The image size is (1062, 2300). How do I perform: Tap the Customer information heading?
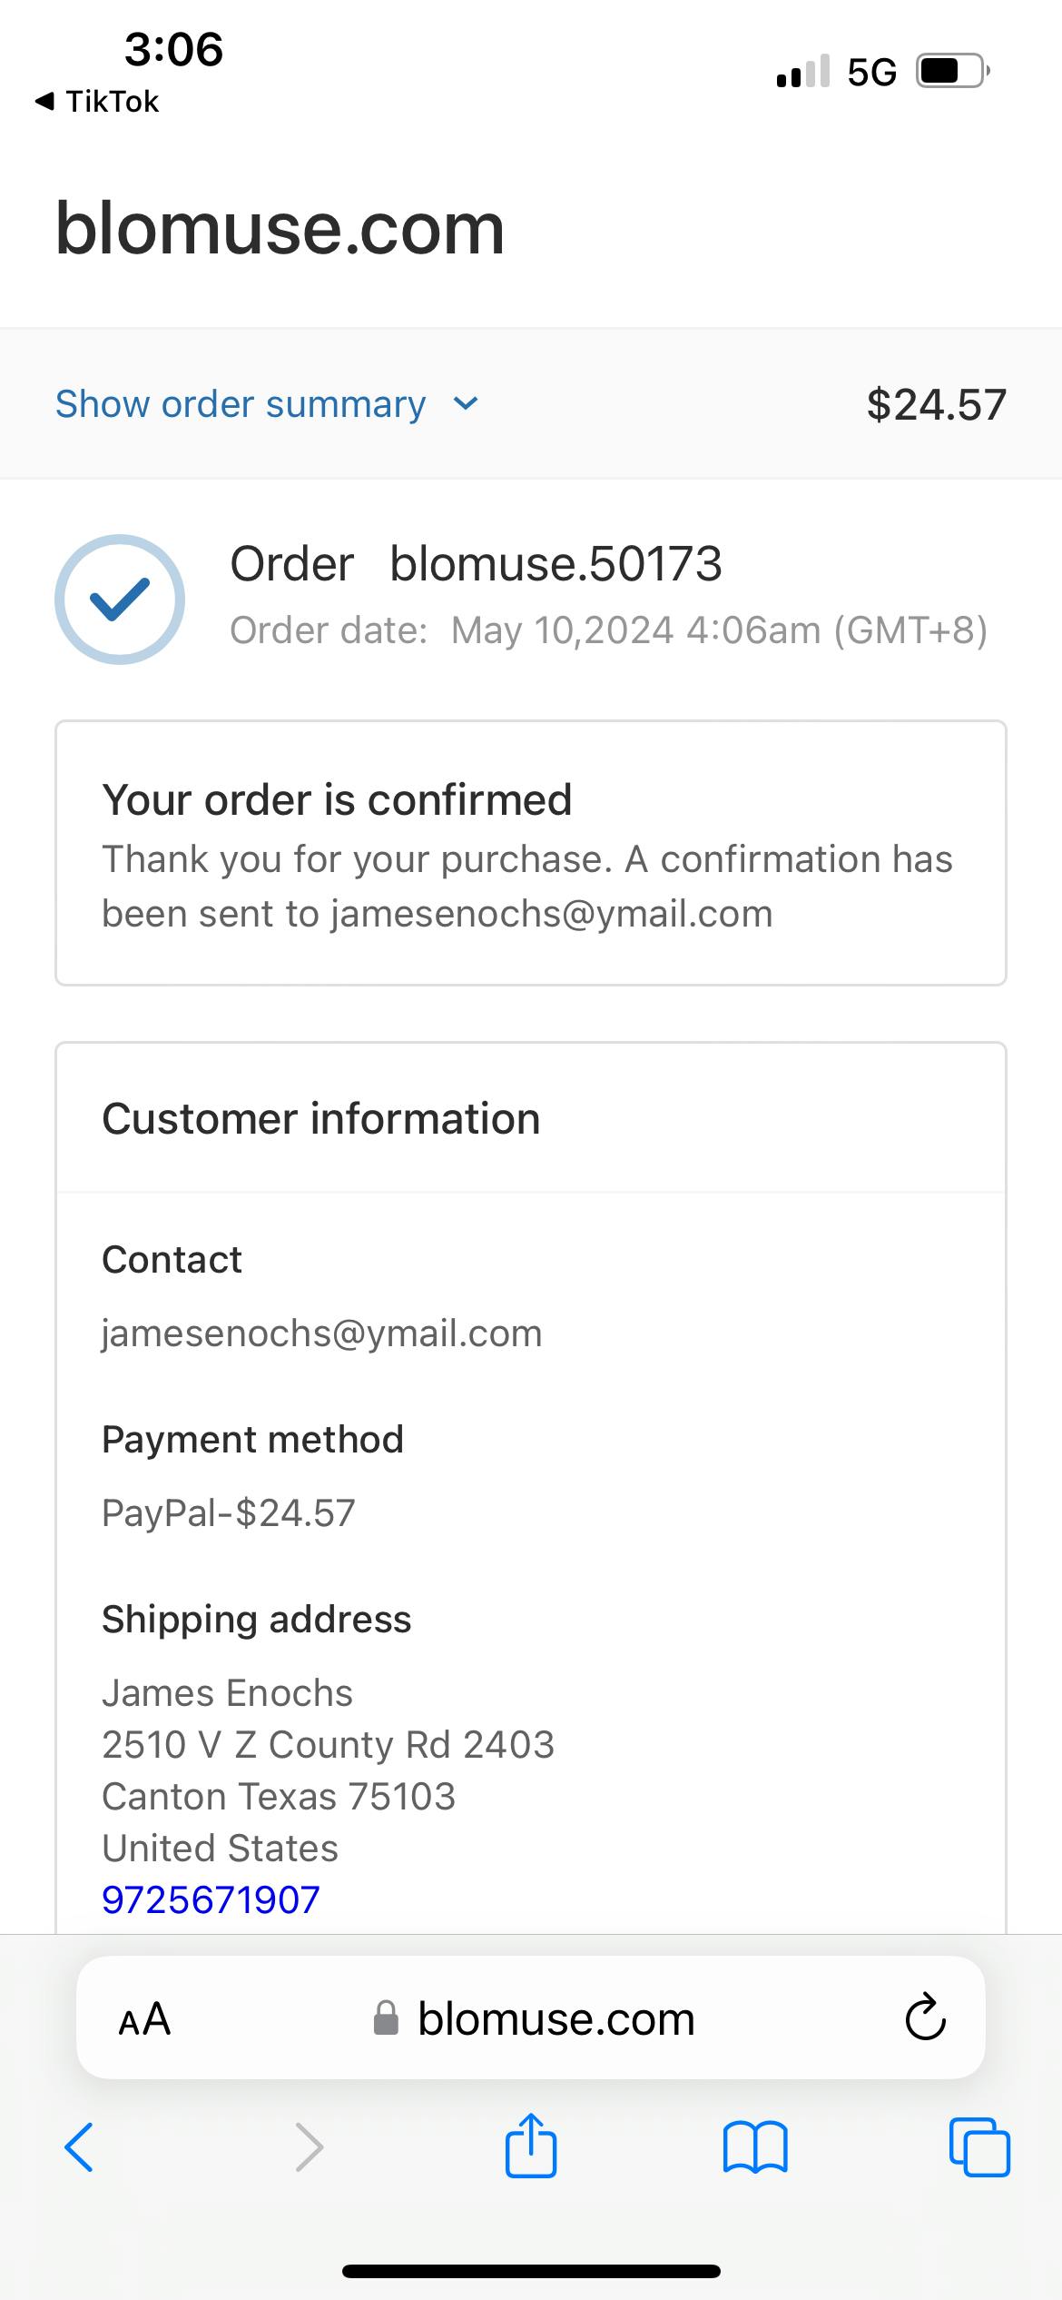(x=321, y=1119)
